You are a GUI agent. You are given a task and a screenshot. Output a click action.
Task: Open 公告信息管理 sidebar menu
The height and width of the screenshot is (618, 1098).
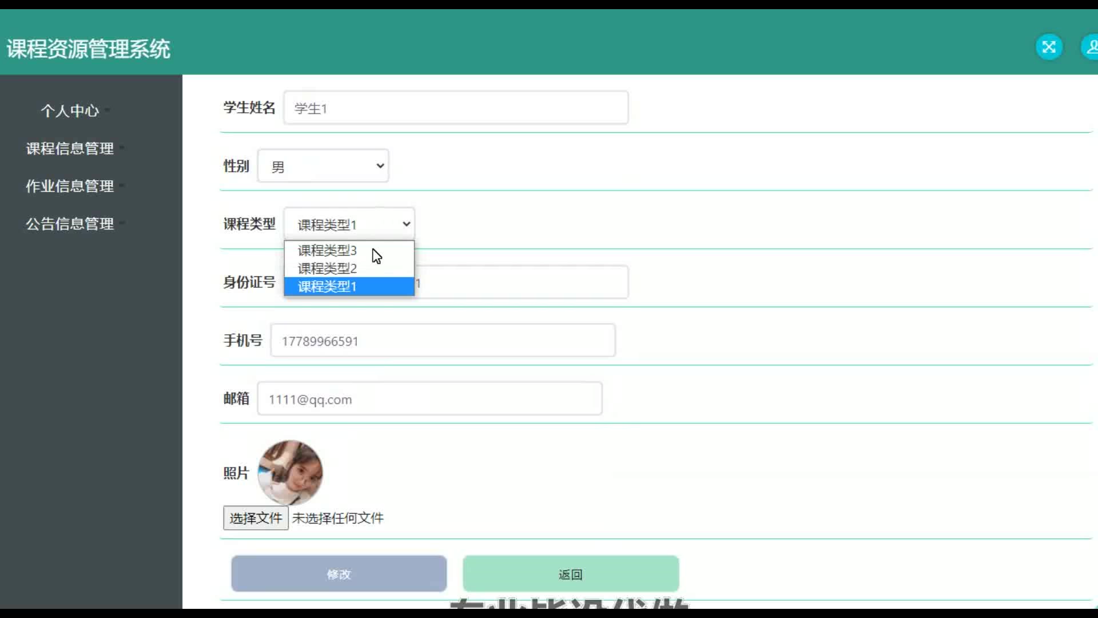[x=70, y=224]
